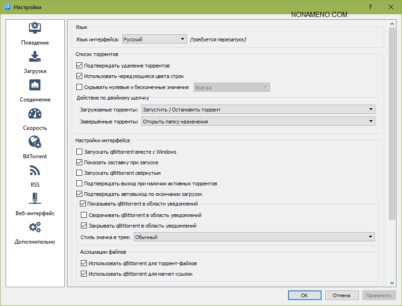This screenshot has height=306, width=402.
Task: Expand the Завершённые торренты action dropdown
Action: [x=258, y=122]
